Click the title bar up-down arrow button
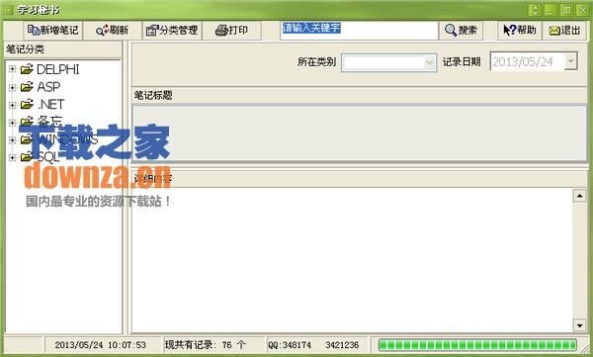Image resolution: width=593 pixels, height=357 pixels. [535, 10]
